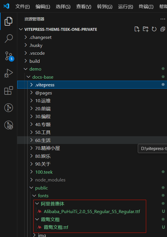The image size is (167, 237).
Task: Open explorer more actions ellipsis menu
Action: coord(163,19)
